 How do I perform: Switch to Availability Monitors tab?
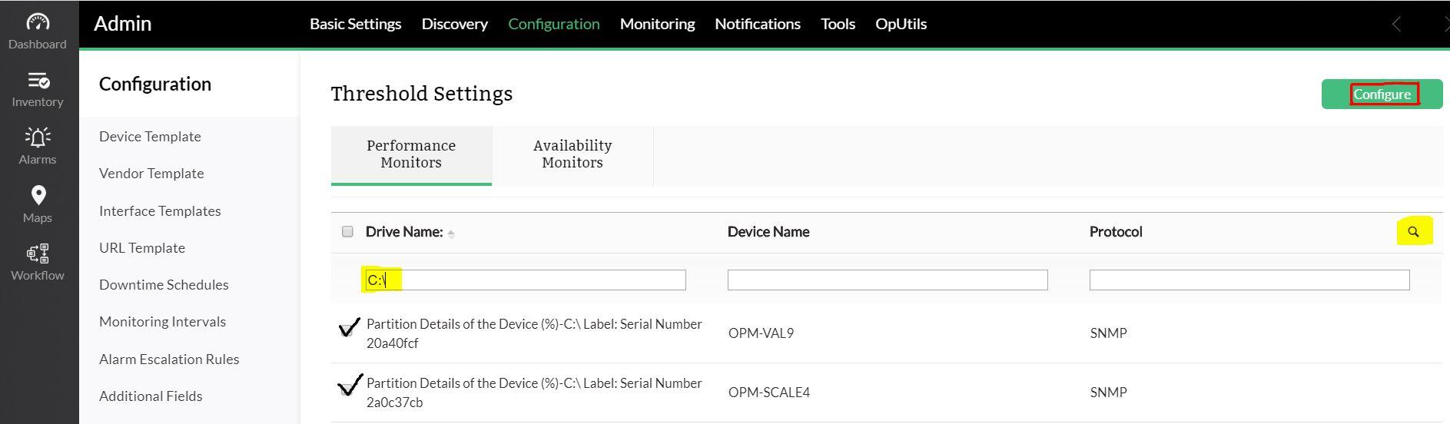[572, 154]
